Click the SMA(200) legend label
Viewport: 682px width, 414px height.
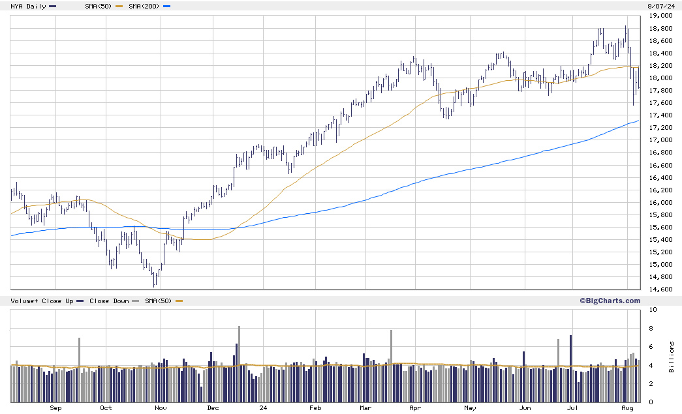pos(142,7)
